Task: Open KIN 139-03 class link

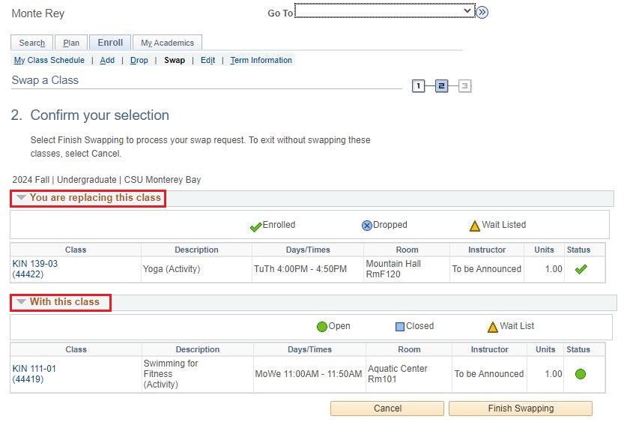Action: point(35,264)
